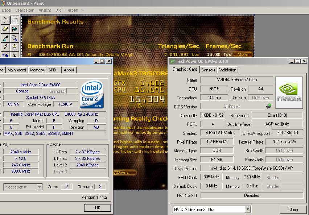The height and width of the screenshot is (215, 309).
Task: Click the Paint application icon in title bar
Action: 3,3
